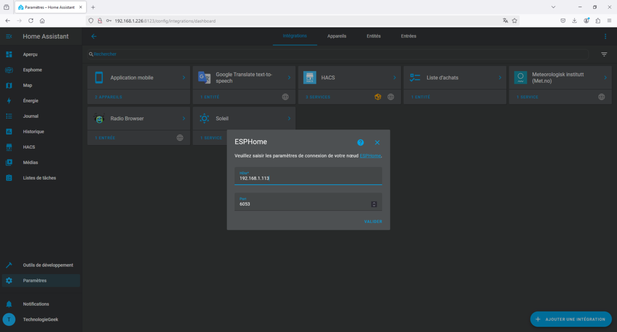617x332 pixels.
Task: Open the ESPHome documentation link
Action: [370, 156]
